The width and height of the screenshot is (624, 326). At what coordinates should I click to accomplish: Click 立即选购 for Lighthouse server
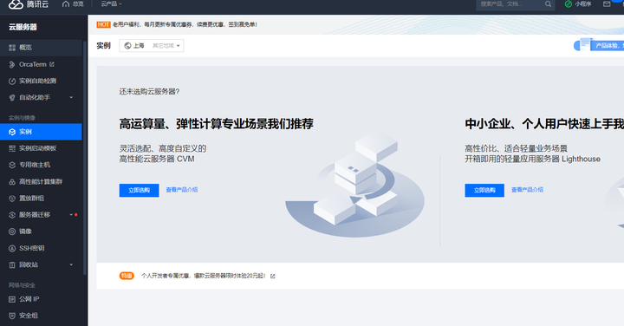pyautogui.click(x=484, y=190)
